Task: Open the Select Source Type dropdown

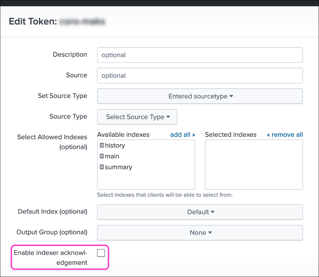Action: [137, 117]
